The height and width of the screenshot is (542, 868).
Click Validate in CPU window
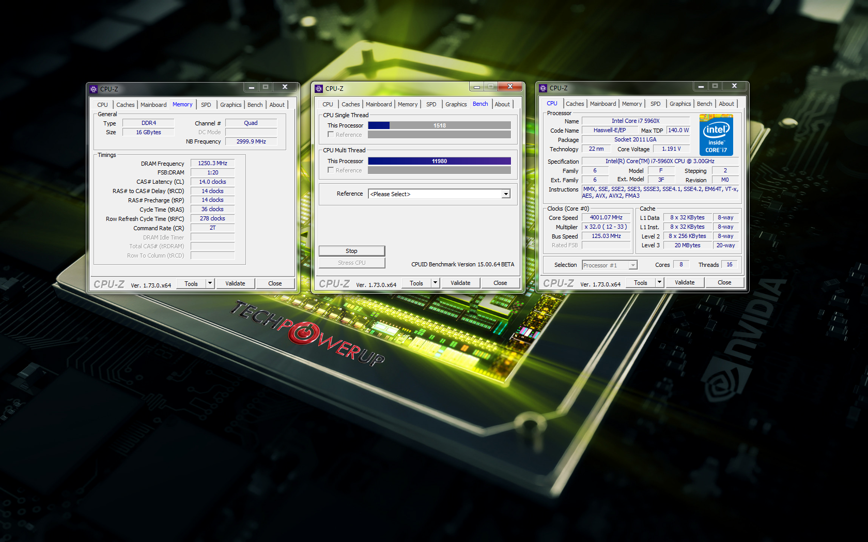pyautogui.click(x=685, y=282)
